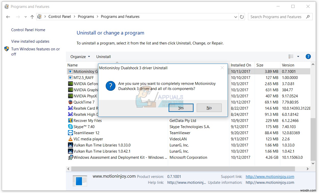This screenshot has width=319, height=193.
Task: Click the Skype Technologies S.A. publisher cell
Action: (190, 127)
